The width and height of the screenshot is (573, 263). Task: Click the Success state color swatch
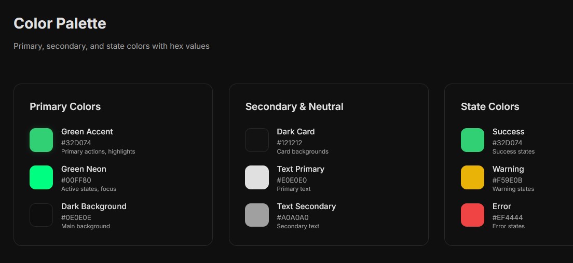(472, 140)
